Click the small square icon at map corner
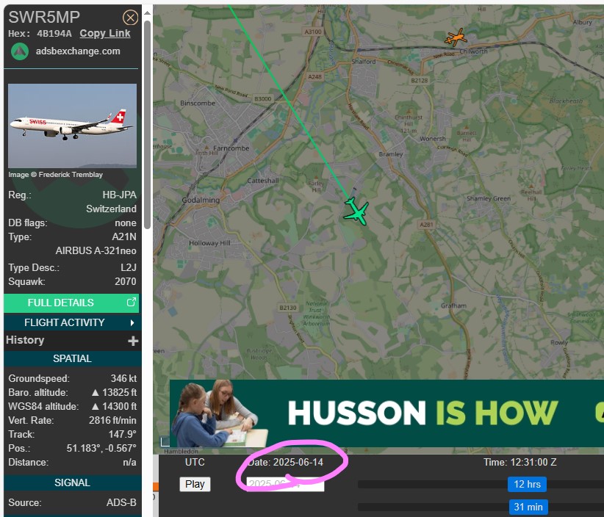Screen dimensions: 604x517 165,441
